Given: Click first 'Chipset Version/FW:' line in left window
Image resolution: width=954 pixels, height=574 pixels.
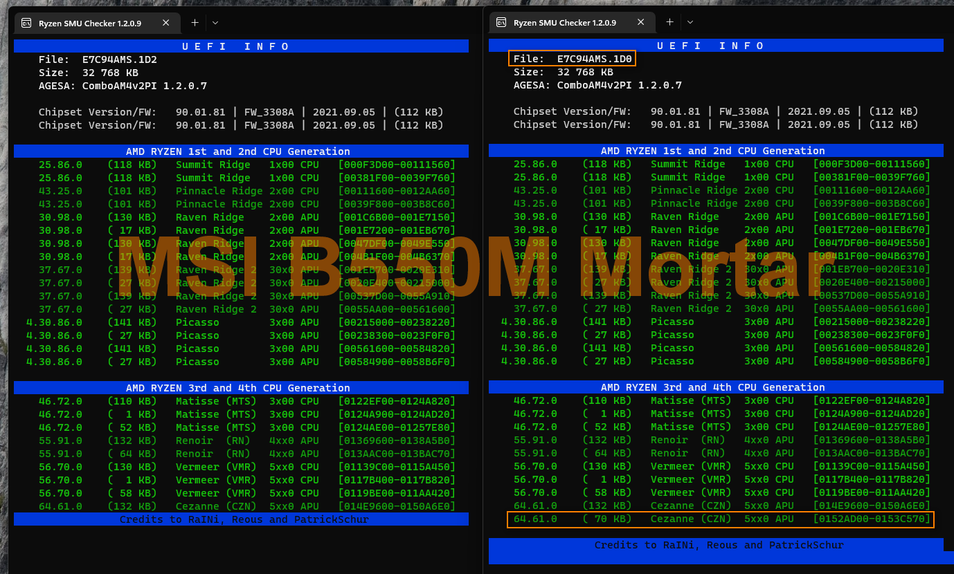Looking at the screenshot, I should (241, 112).
